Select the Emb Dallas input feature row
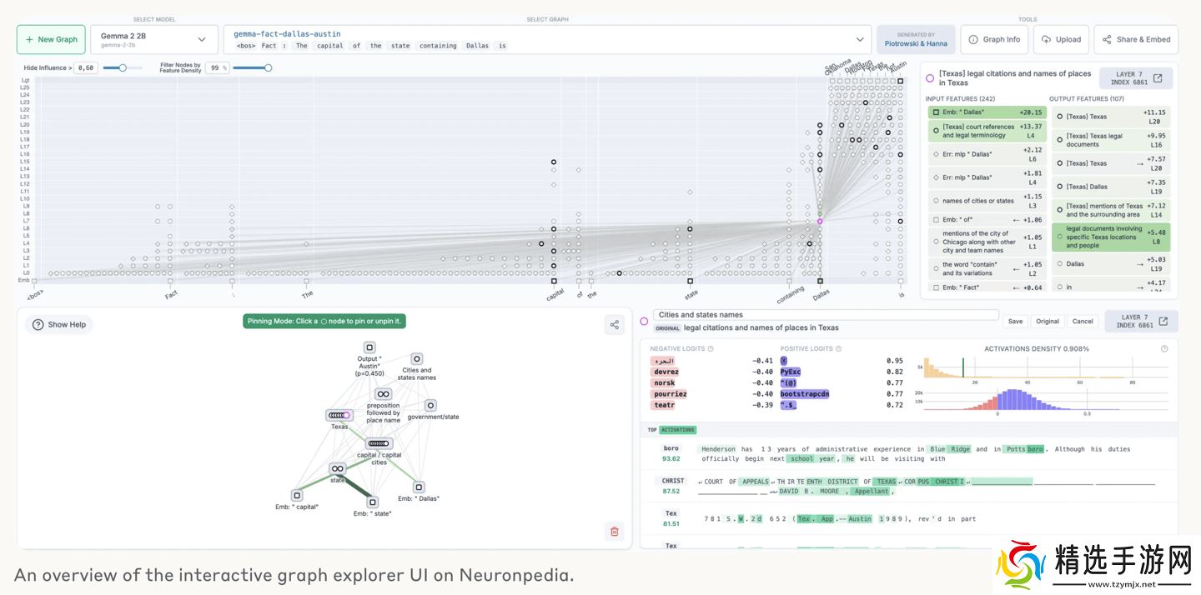The height and width of the screenshot is (595, 1201). point(986,112)
